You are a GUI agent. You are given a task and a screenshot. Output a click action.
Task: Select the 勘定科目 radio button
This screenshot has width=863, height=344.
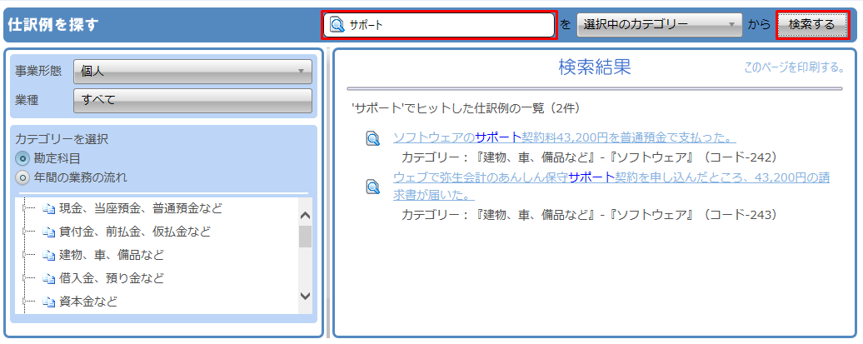[x=22, y=159]
